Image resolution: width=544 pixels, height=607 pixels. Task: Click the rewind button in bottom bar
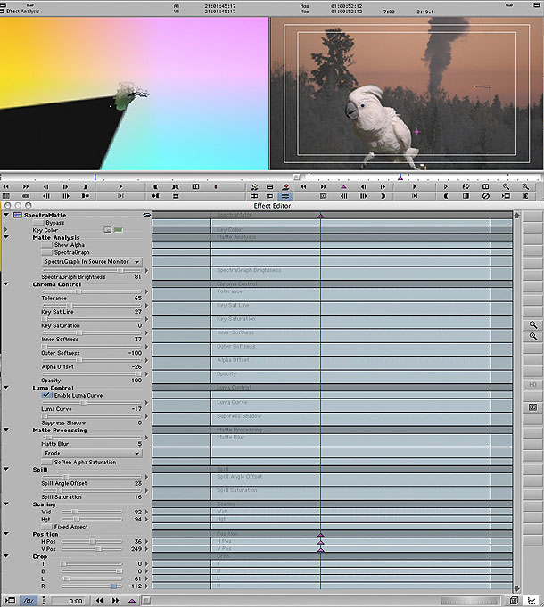pos(98,601)
